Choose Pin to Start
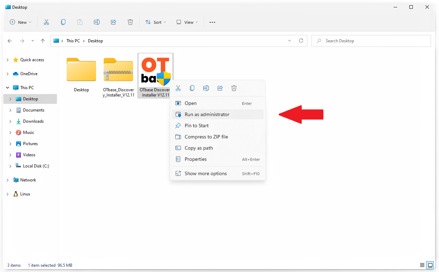This screenshot has height=272, width=439. coord(218,126)
